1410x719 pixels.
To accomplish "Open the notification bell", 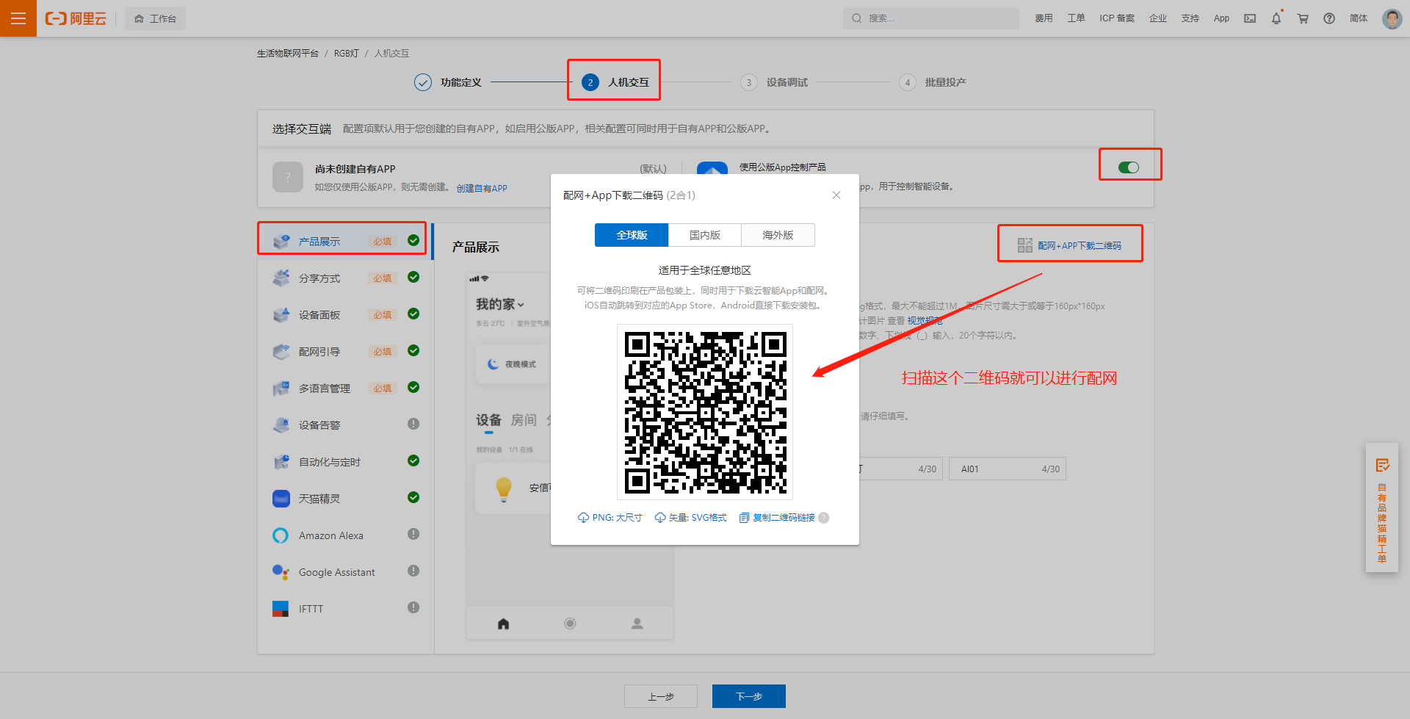I will [x=1276, y=18].
